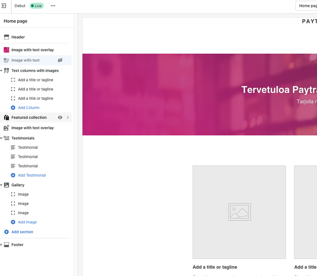Click the Home page sidebar heading

pyautogui.click(x=15, y=21)
